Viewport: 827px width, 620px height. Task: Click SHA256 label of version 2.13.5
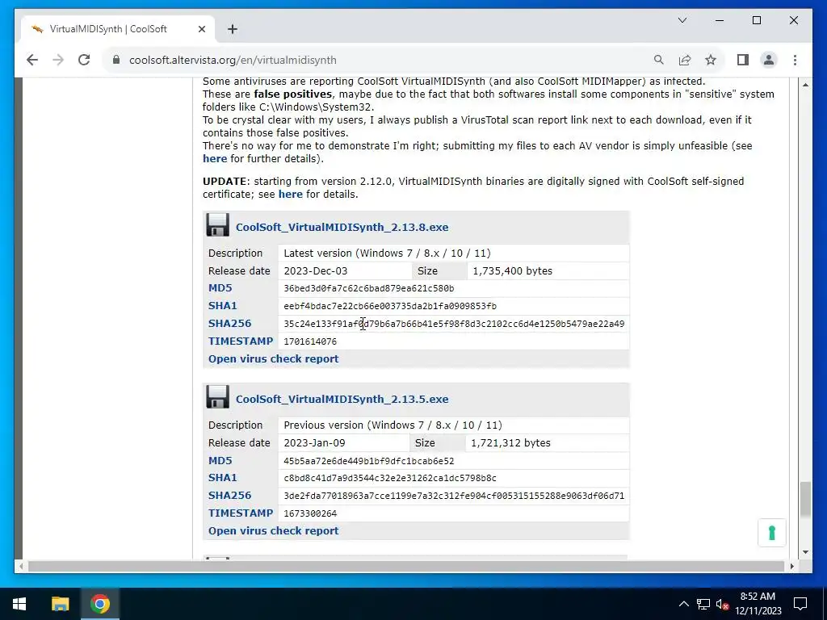(x=229, y=496)
